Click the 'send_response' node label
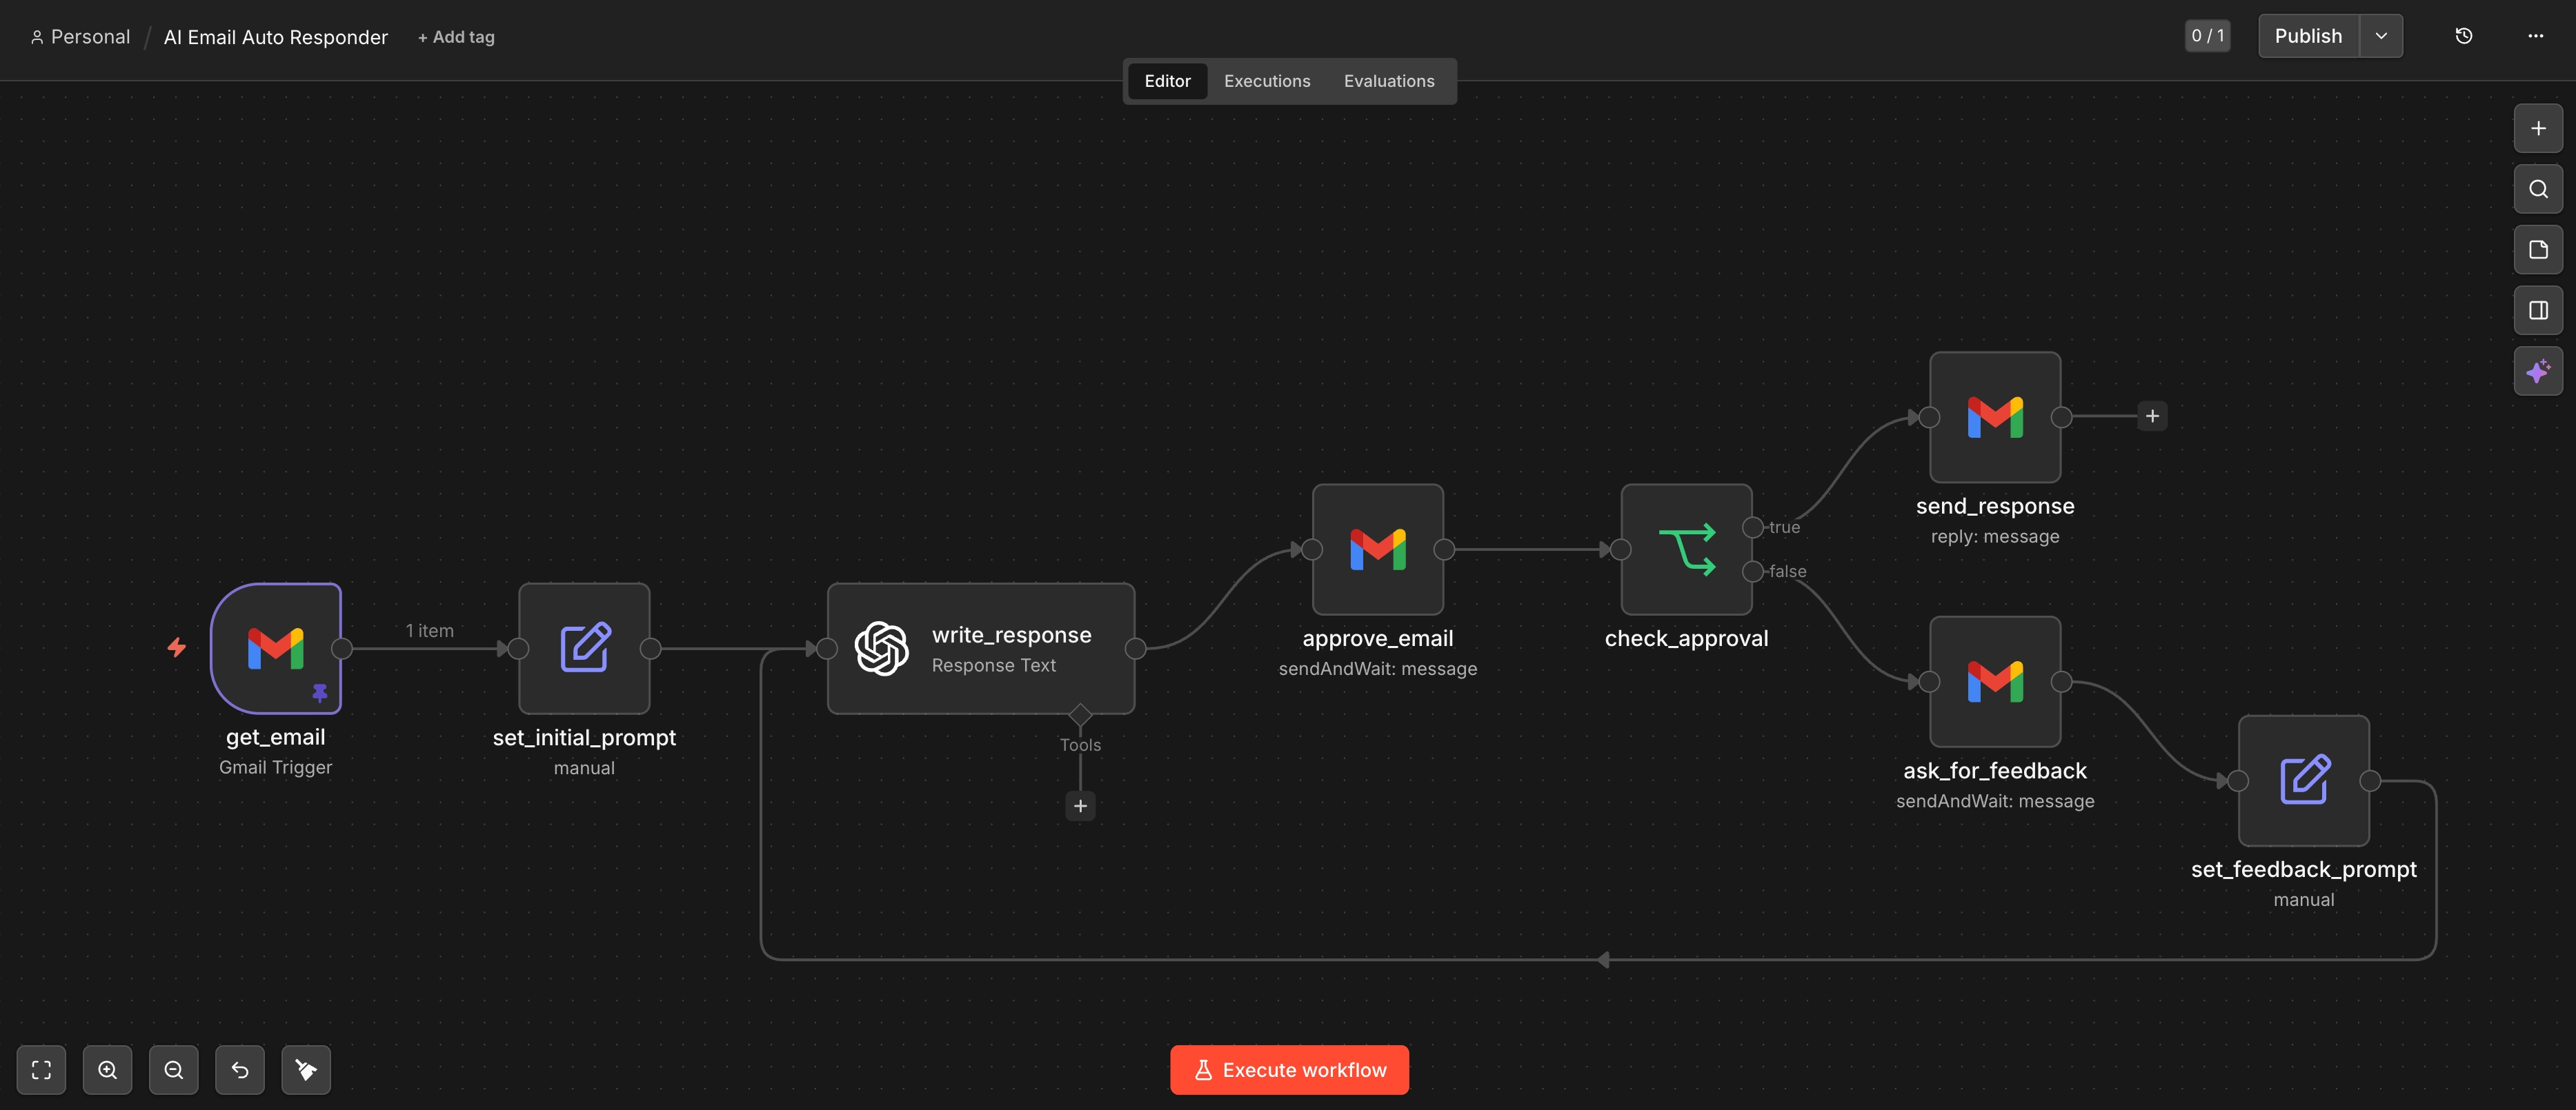This screenshot has width=2576, height=1110. 1995,505
